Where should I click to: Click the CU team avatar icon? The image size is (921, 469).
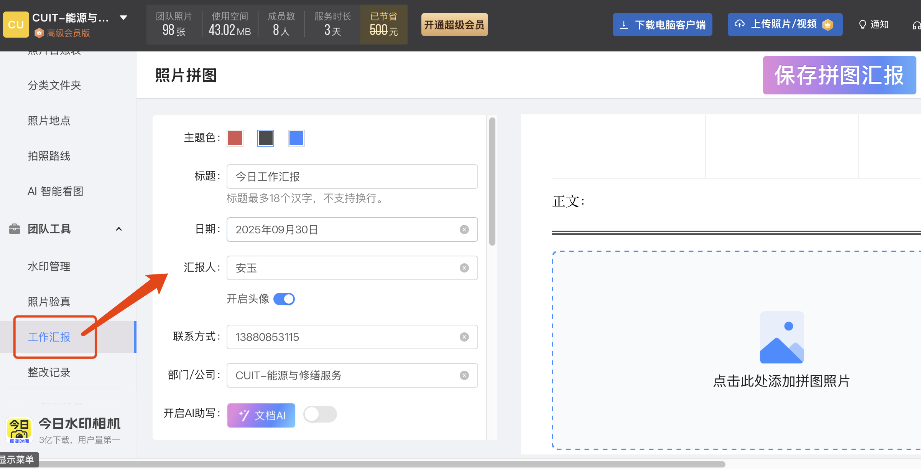(x=16, y=25)
